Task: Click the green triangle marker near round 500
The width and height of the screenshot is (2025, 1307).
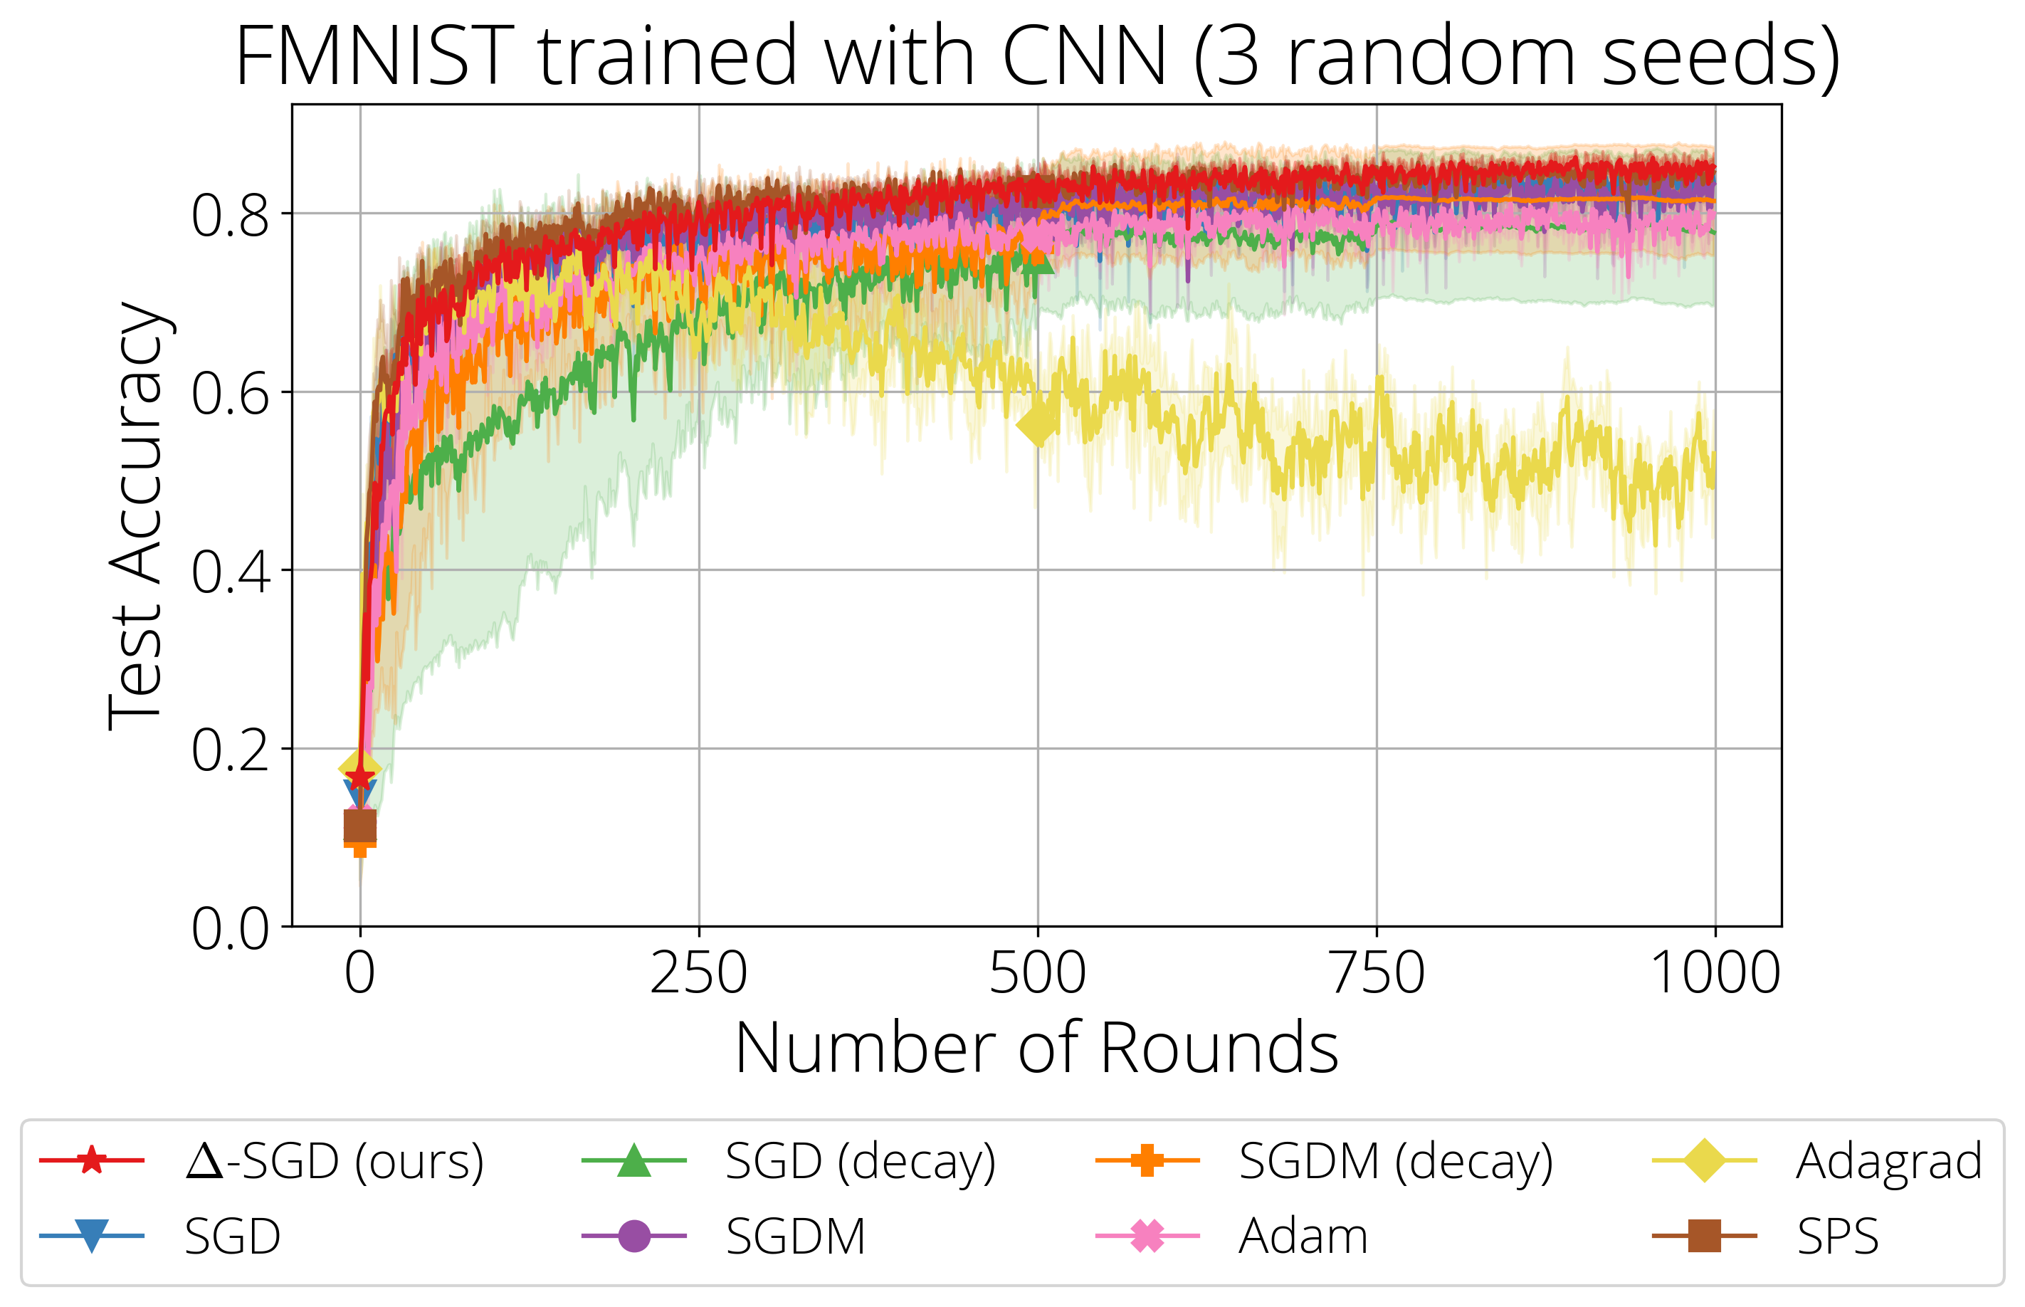Action: [1038, 260]
